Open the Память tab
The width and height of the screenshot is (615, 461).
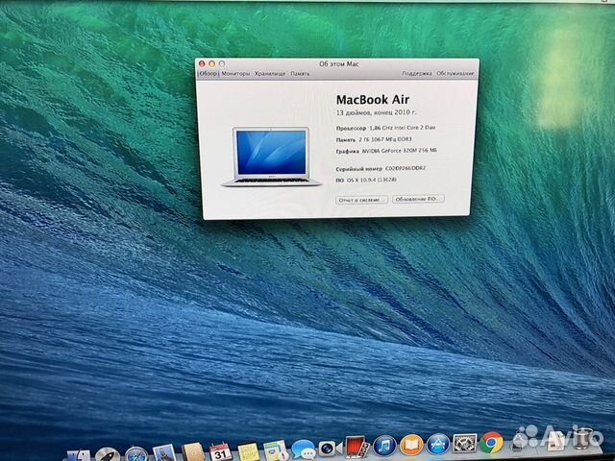click(x=301, y=73)
